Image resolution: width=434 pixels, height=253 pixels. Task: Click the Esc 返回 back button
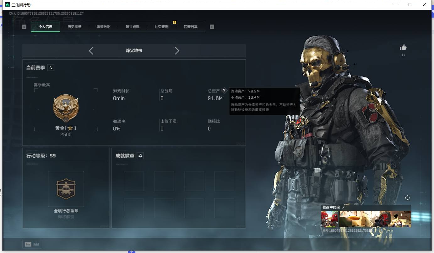pyautogui.click(x=32, y=244)
